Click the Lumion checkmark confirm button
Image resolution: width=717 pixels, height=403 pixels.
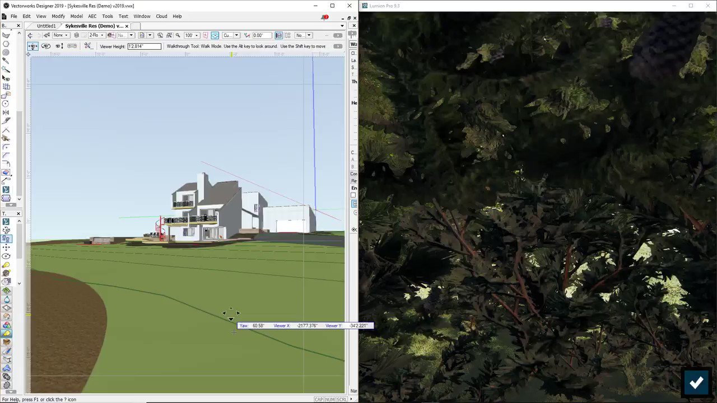click(x=696, y=382)
